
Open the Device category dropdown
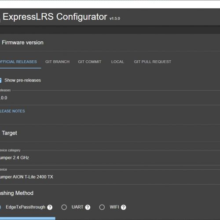(x=110, y=158)
